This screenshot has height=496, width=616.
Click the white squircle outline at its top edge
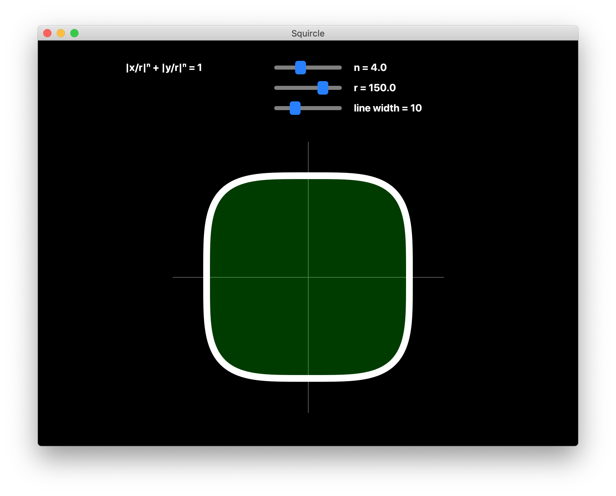[x=308, y=176]
